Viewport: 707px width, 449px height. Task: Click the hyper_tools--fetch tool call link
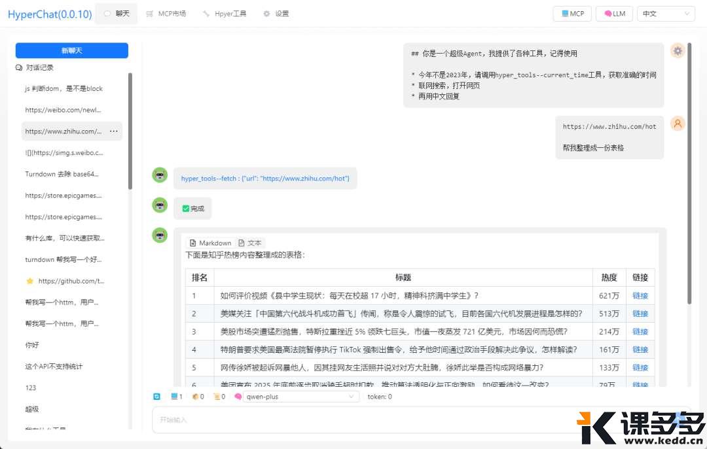265,179
